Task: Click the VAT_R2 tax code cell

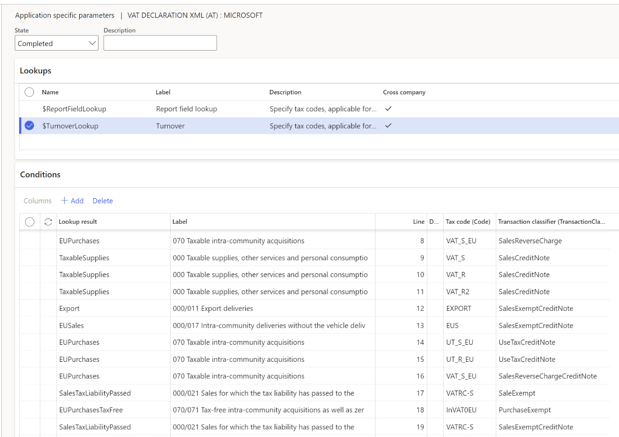Action: pyautogui.click(x=458, y=292)
